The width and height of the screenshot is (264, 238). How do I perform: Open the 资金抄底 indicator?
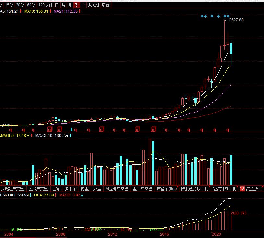point(254,189)
